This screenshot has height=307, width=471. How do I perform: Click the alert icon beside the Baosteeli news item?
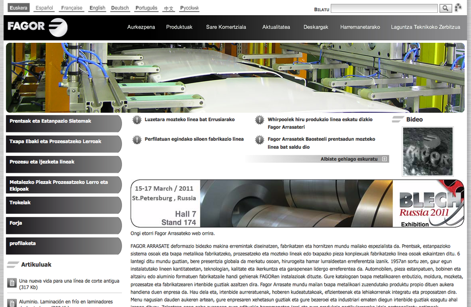260,140
